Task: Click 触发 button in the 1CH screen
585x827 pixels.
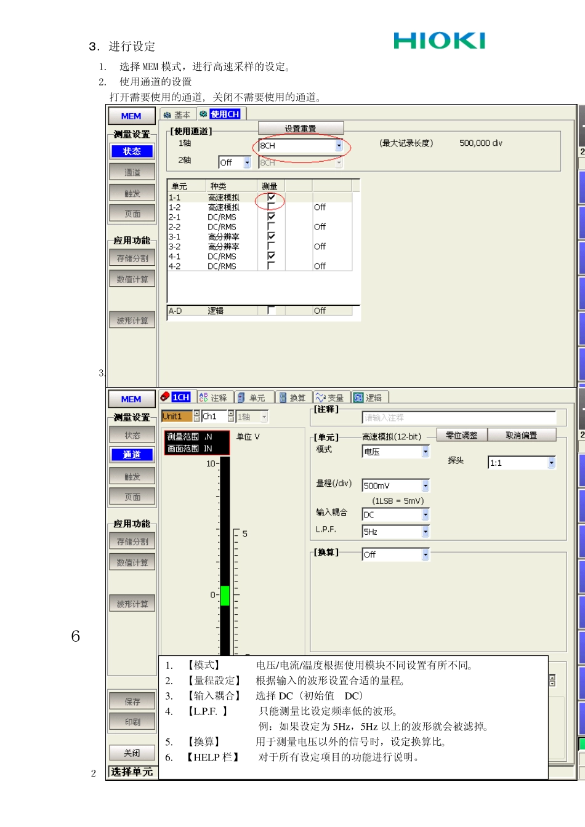Action: click(x=132, y=476)
